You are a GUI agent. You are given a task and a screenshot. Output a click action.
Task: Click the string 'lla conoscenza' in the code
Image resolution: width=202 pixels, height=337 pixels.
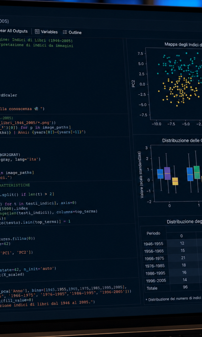(16, 109)
